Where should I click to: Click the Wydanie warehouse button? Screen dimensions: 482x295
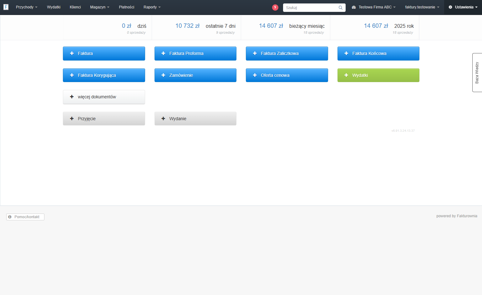pos(195,119)
